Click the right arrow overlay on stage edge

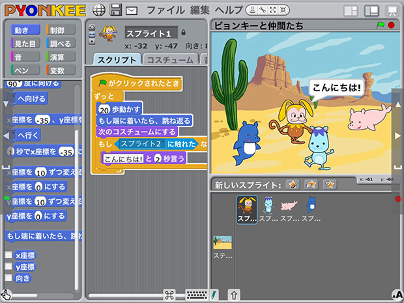click(398, 136)
